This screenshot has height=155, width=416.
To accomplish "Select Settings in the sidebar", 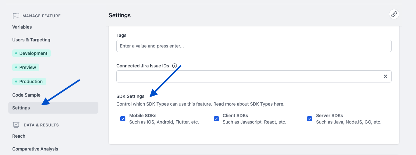I will pyautogui.click(x=21, y=108).
